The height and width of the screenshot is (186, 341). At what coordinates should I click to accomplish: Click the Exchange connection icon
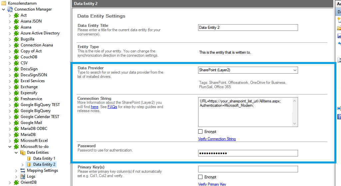[16, 87]
